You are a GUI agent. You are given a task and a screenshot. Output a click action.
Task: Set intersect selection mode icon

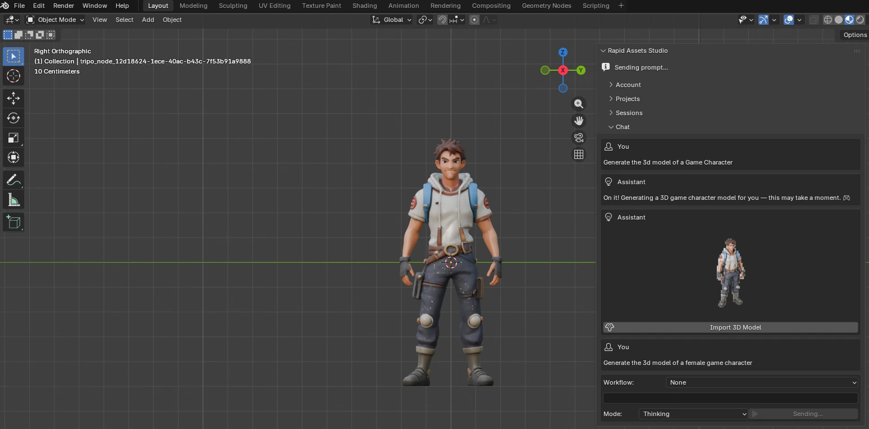coord(51,35)
